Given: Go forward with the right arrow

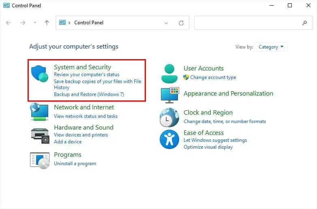Looking at the screenshot, I should click(x=23, y=23).
